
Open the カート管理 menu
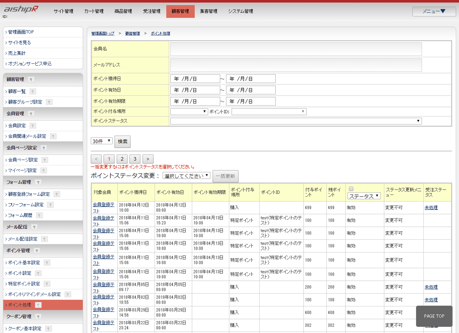[x=94, y=11]
